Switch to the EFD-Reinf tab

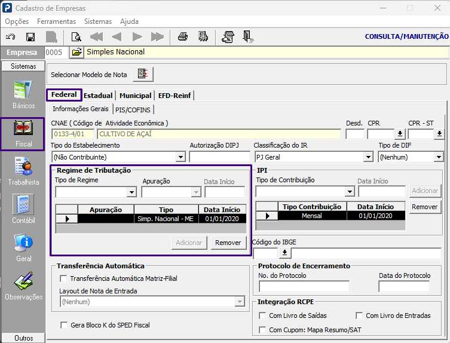(x=175, y=96)
